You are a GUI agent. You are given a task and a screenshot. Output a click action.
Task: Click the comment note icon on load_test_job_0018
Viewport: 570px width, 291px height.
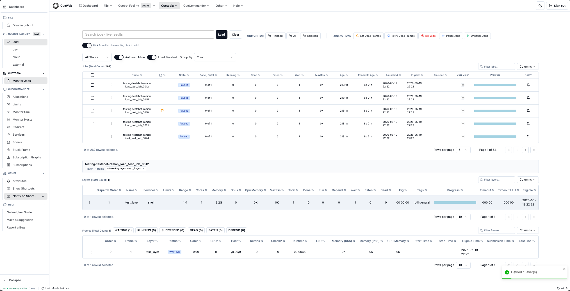pos(163,111)
